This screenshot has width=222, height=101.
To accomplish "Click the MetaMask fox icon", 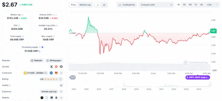I will (x=56, y=73).
